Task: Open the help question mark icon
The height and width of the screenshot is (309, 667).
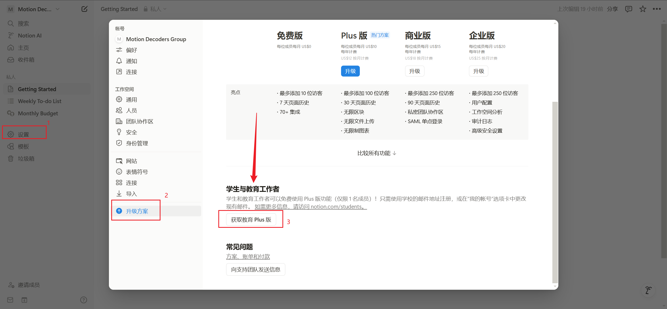Action: pos(83,300)
